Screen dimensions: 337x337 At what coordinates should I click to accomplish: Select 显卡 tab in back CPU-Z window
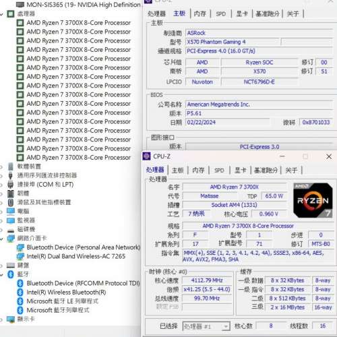(x=242, y=13)
